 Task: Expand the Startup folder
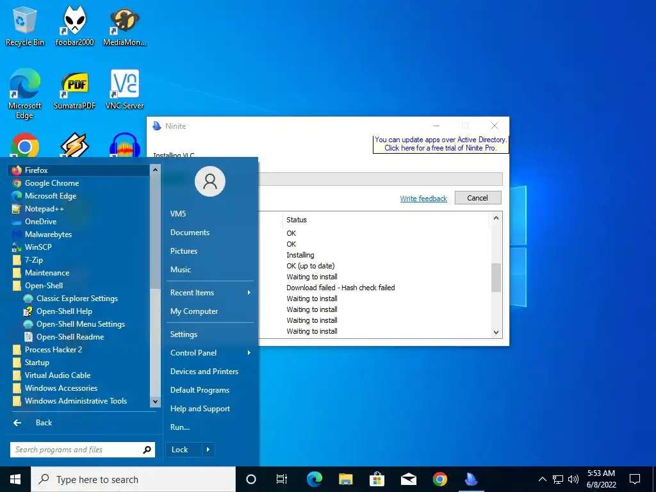point(78,363)
